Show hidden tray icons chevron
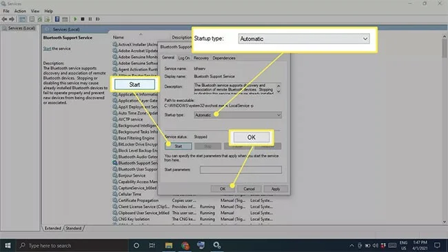This screenshot has width=448, height=252. pos(352,245)
